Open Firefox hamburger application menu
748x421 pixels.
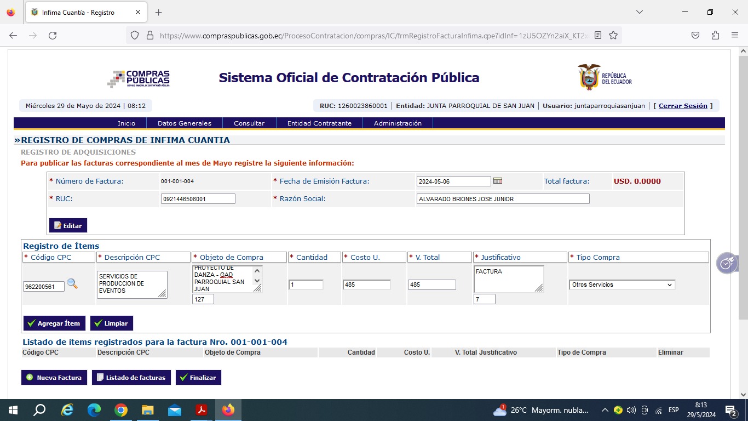click(x=735, y=35)
